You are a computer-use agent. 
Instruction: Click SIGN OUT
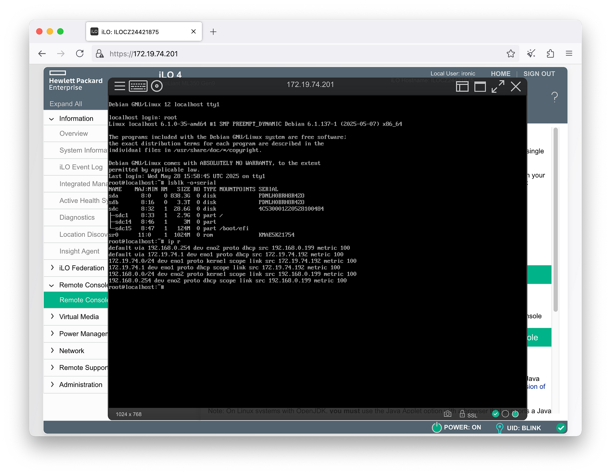tap(539, 74)
